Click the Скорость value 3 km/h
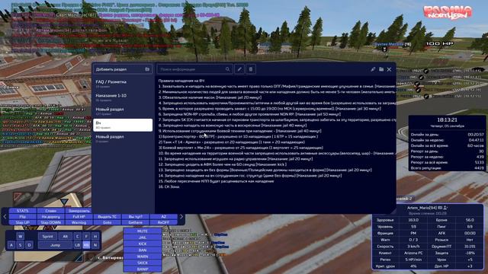This screenshot has width=488, height=274. click(x=413, y=247)
